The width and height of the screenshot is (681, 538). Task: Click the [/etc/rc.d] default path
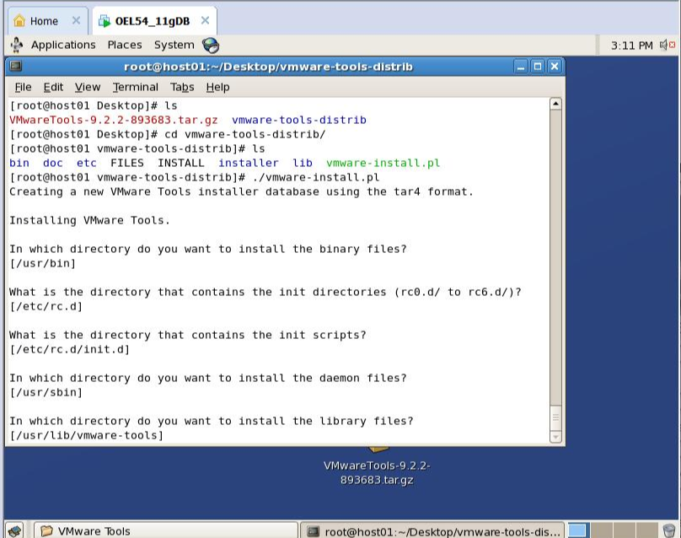[x=46, y=306]
